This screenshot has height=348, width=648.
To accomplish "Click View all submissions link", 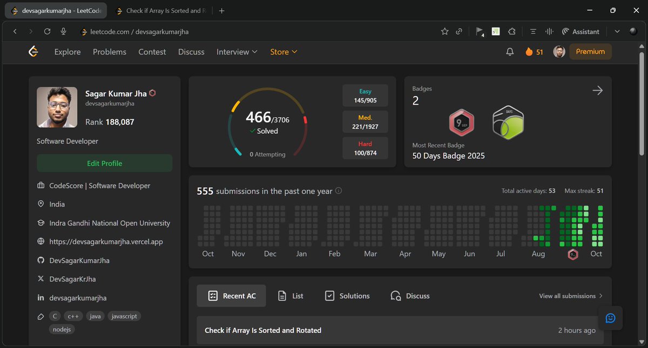I will [x=571, y=296].
